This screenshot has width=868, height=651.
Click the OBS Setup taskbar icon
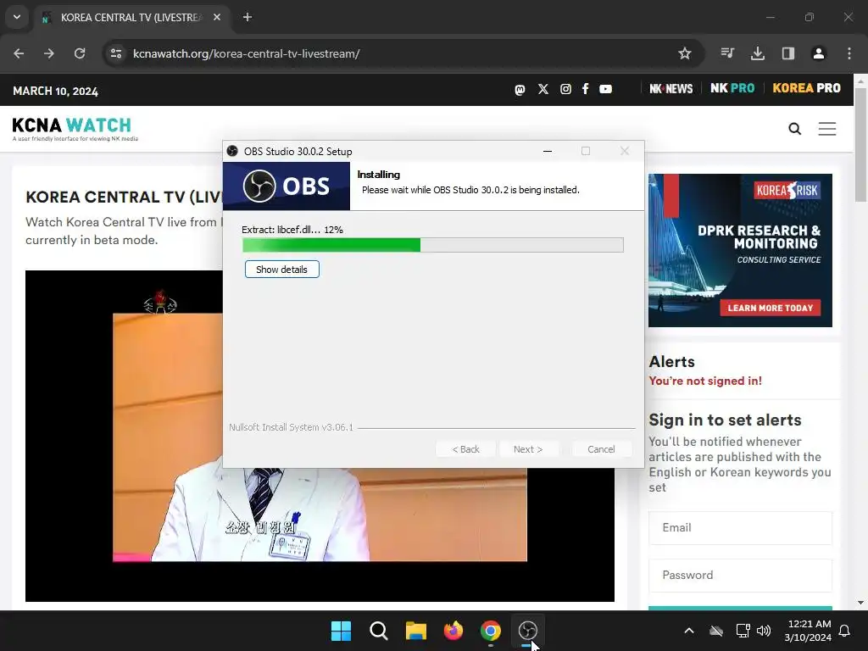click(x=527, y=631)
